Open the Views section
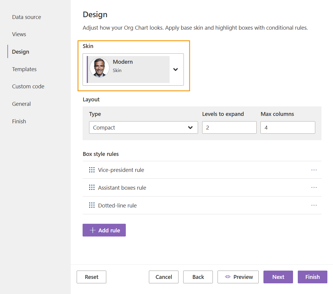The width and height of the screenshot is (333, 294). [19, 34]
